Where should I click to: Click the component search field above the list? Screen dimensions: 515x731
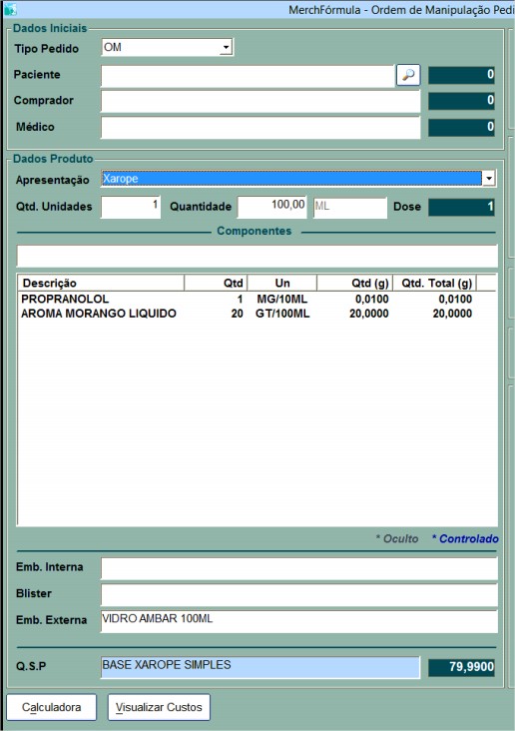pos(257,256)
